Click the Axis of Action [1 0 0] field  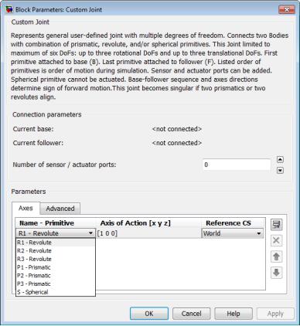tap(148, 233)
